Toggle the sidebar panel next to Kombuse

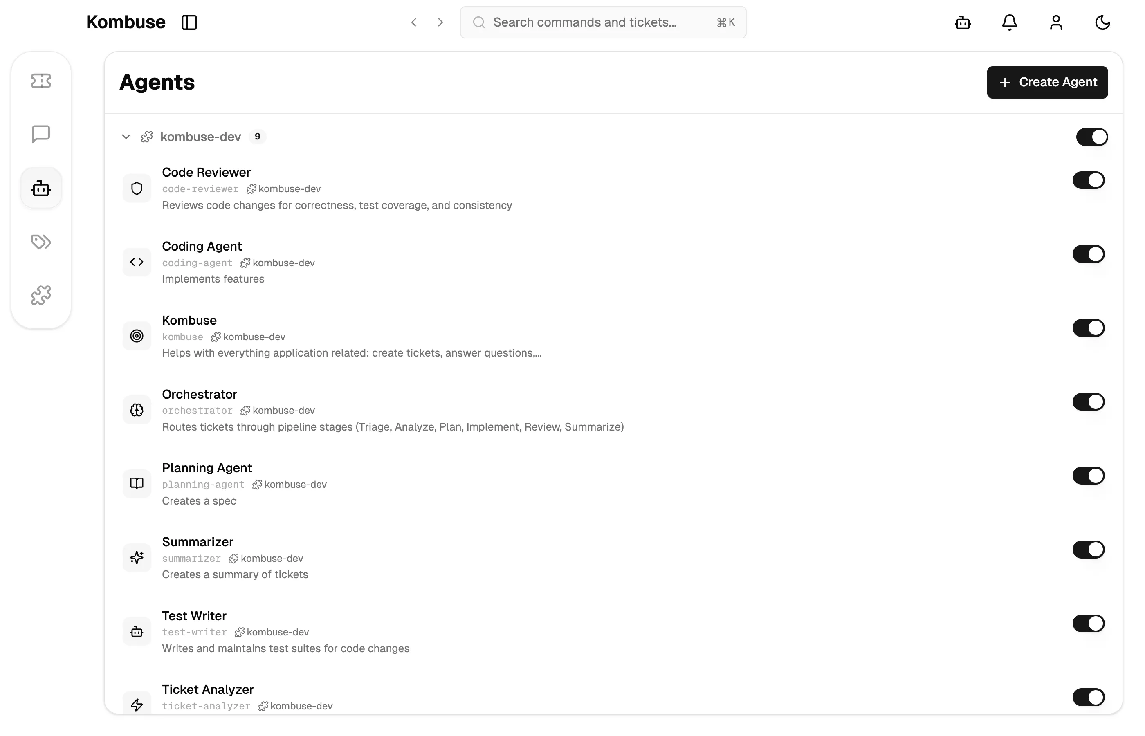click(x=189, y=22)
